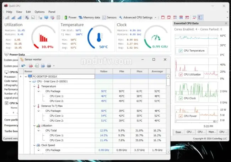Open the Power toolbar item with battery icon
This screenshot has height=162, width=231.
[70, 17]
